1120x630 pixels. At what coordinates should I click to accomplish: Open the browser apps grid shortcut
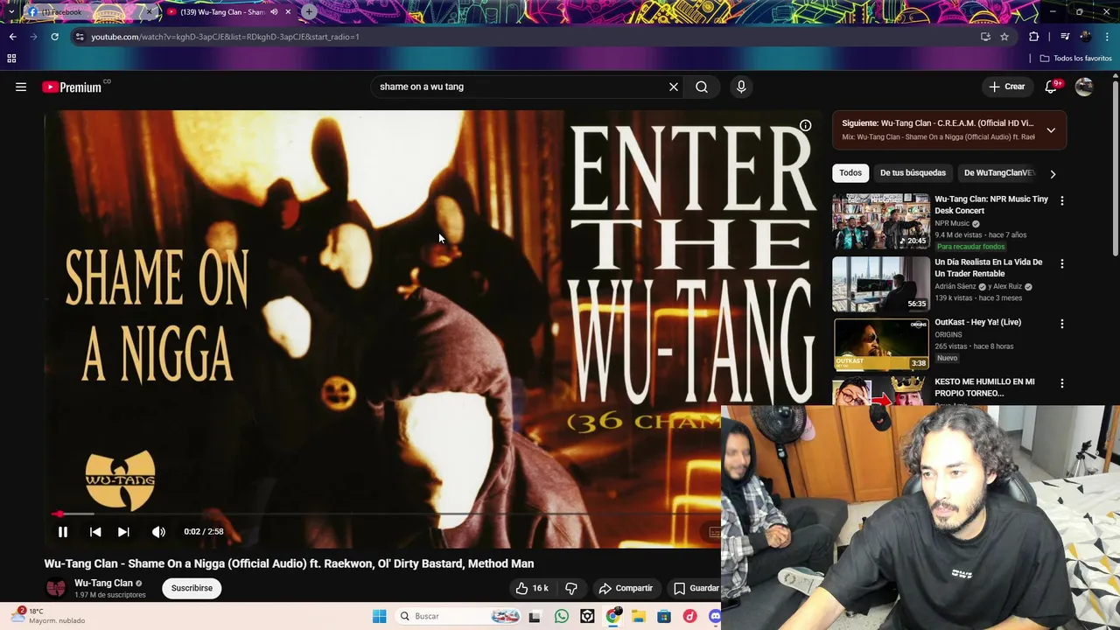point(11,59)
